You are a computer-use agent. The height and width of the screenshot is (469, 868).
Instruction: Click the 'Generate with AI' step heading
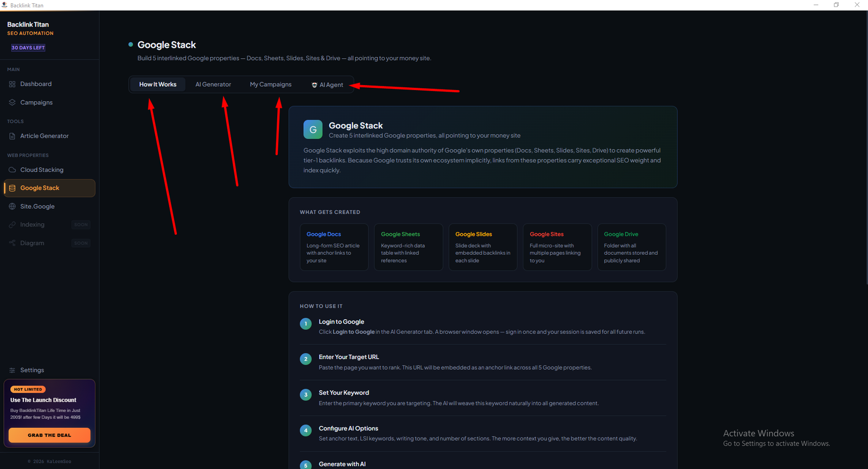[x=342, y=464]
